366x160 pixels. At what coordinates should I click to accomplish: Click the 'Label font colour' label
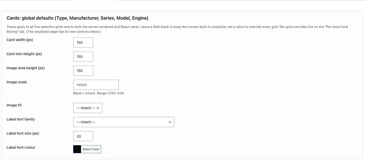[x=21, y=147]
